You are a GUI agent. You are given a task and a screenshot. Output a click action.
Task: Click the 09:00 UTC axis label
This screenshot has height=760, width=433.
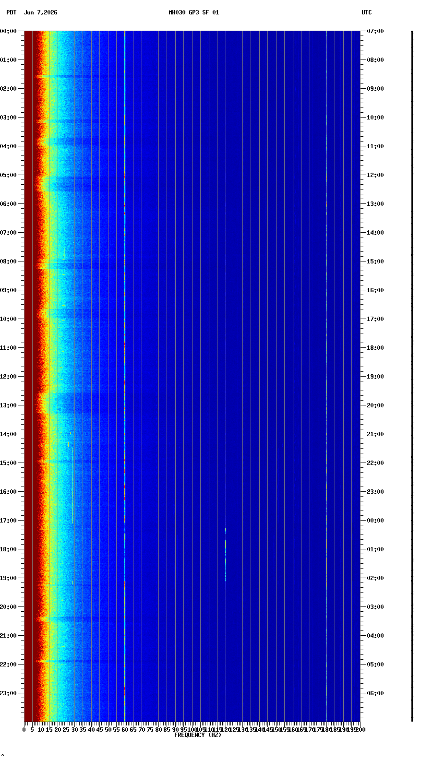point(375,89)
